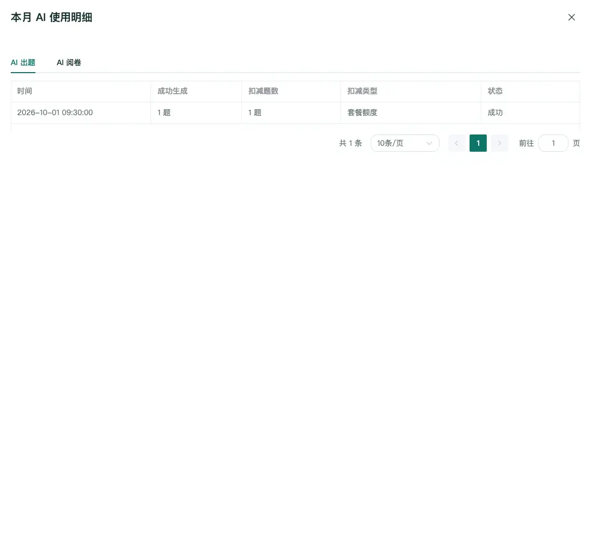Open the 10条/页 page size dropdown
Image resolution: width=591 pixels, height=538 pixels.
click(405, 143)
